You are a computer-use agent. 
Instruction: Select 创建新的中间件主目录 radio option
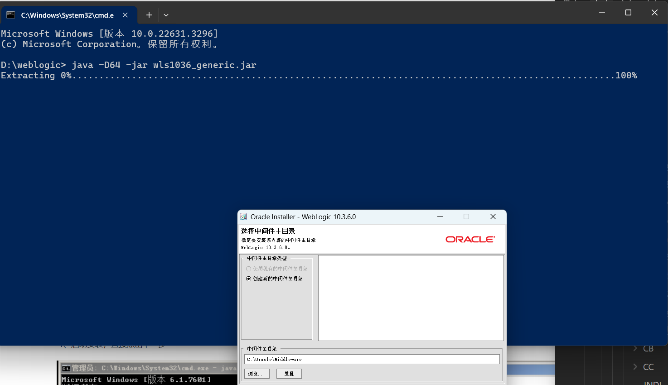click(274, 279)
